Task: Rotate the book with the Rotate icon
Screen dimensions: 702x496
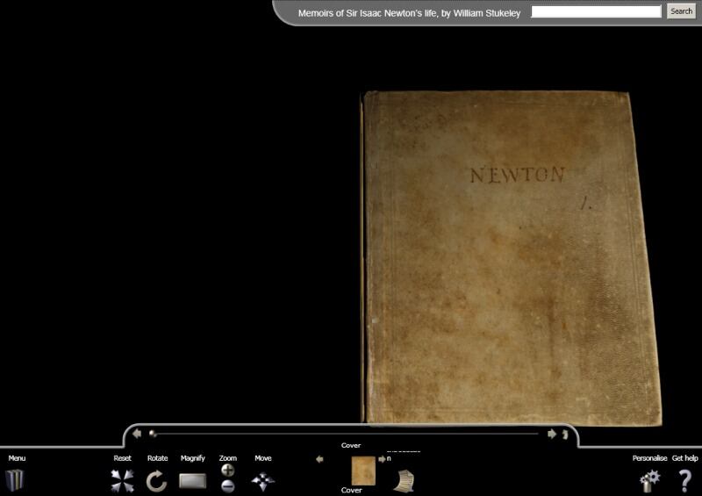Action: (157, 480)
